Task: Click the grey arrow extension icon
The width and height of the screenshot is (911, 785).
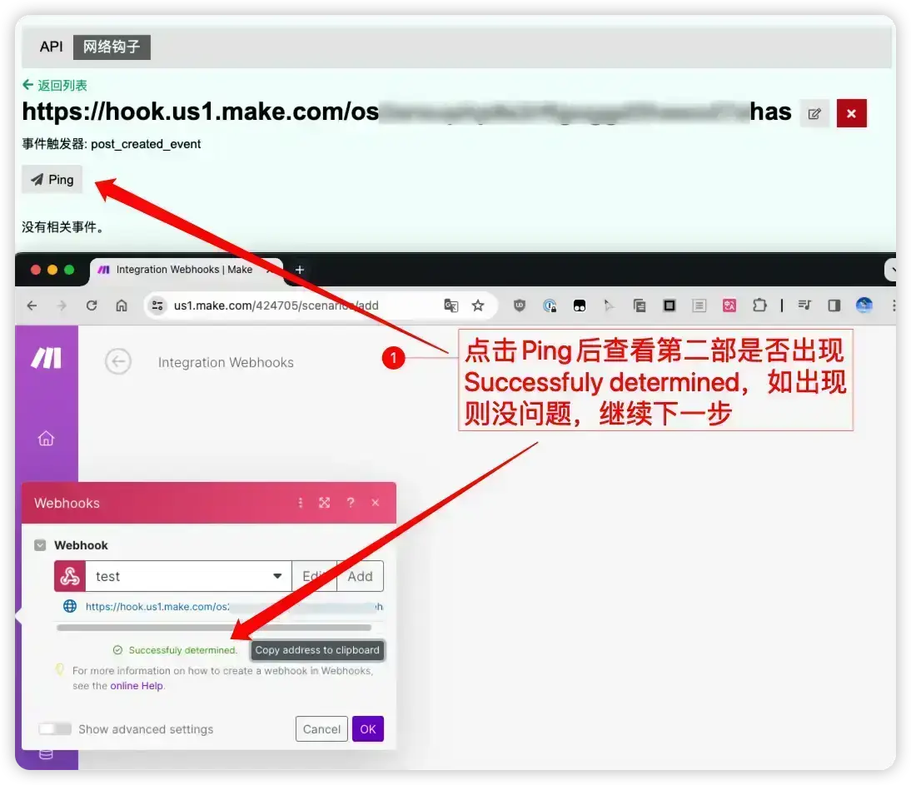Action: [608, 306]
